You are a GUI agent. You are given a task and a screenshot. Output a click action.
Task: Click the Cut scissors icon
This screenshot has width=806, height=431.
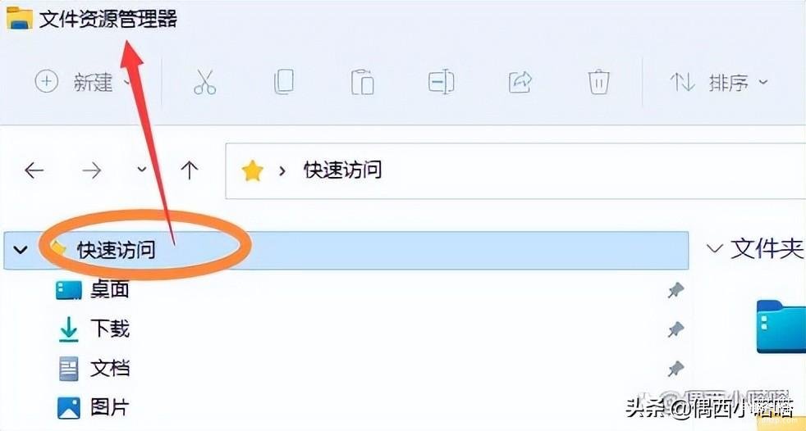pyautogui.click(x=204, y=82)
